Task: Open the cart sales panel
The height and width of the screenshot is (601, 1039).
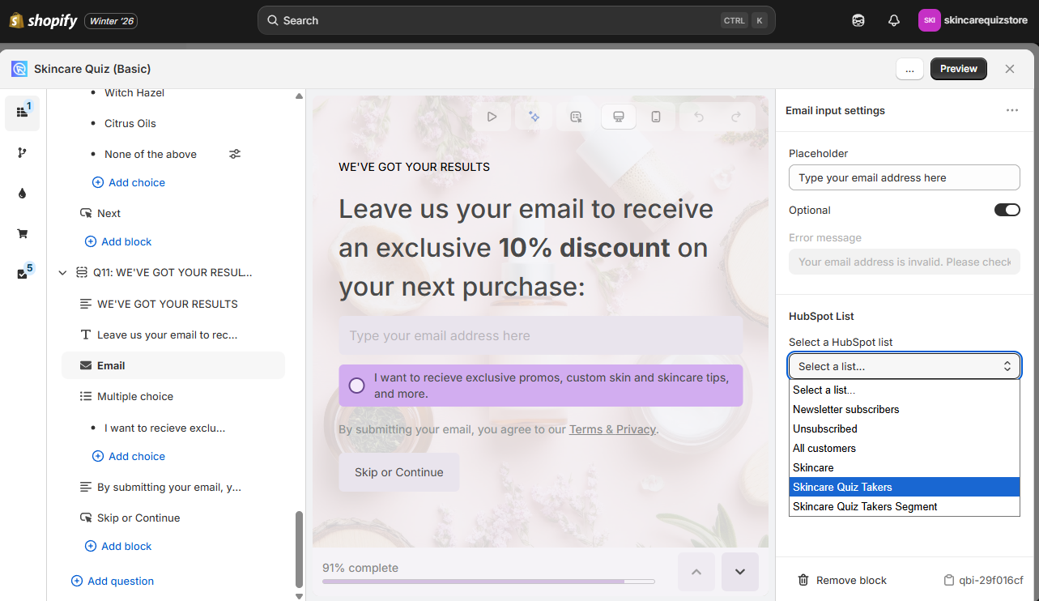Action: click(x=22, y=233)
